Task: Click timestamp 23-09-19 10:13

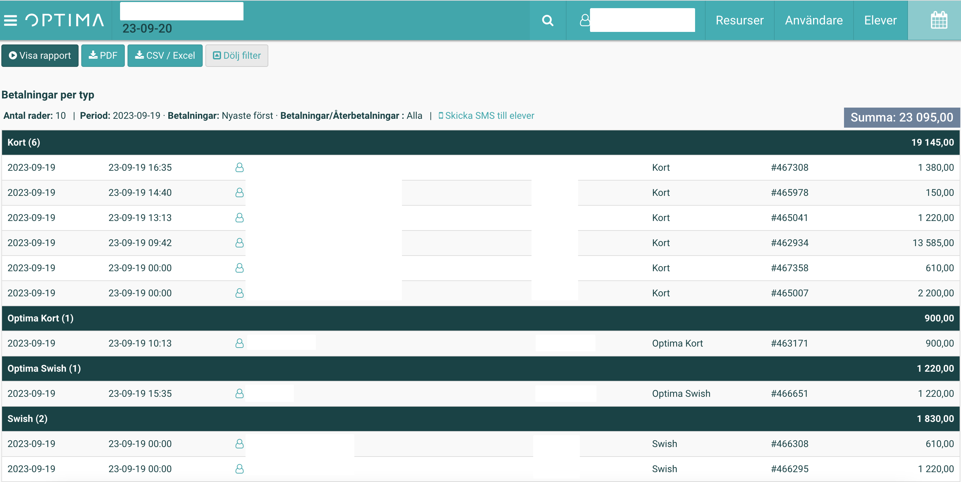Action: pyautogui.click(x=140, y=343)
